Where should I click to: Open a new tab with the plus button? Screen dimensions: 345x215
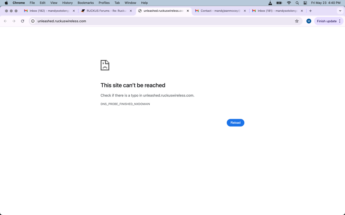pyautogui.click(x=310, y=11)
